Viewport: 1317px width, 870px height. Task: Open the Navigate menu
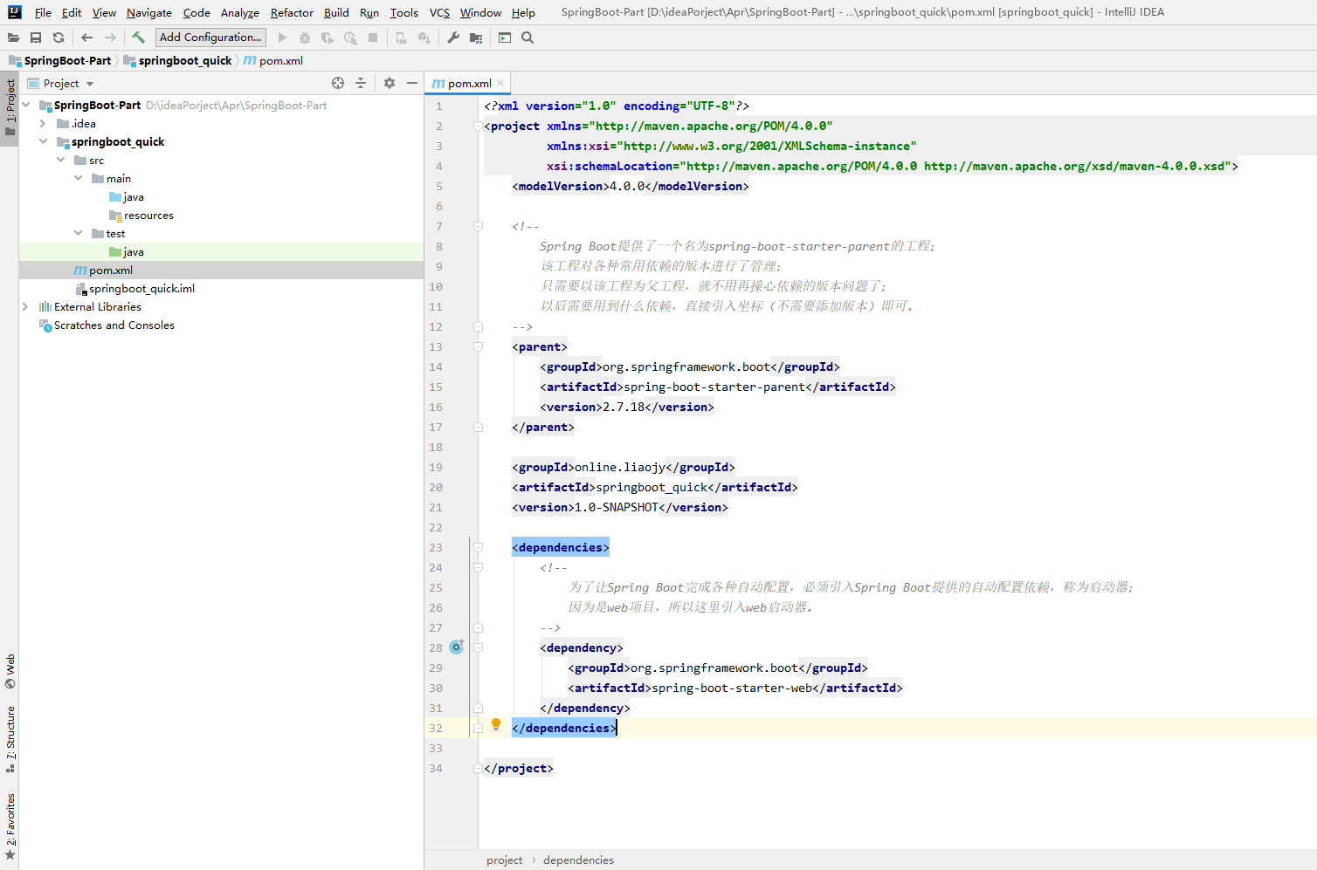(x=149, y=12)
